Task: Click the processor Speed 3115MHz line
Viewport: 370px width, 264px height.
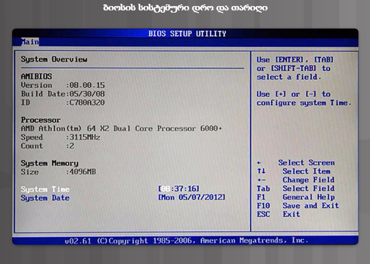Action: (60, 137)
